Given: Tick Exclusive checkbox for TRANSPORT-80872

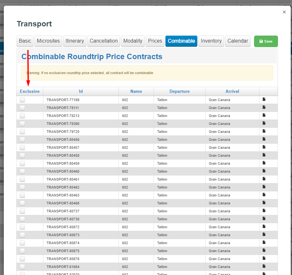Looking at the screenshot, I should pyautogui.click(x=22, y=227).
